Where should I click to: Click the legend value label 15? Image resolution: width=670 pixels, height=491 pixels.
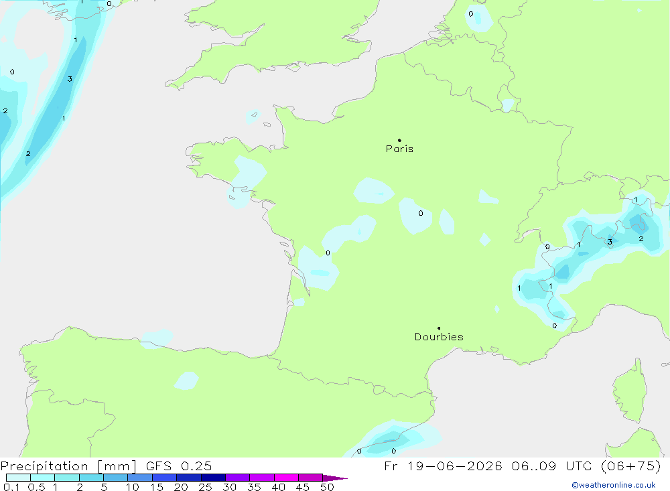coord(156,487)
